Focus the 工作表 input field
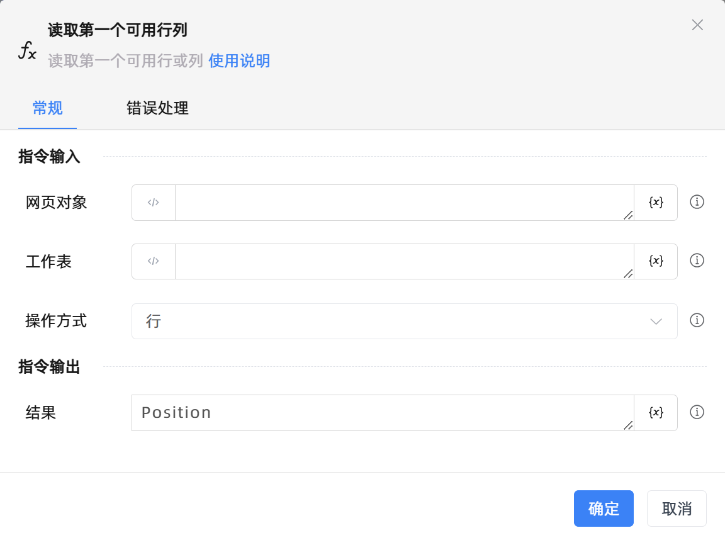The image size is (725, 545). point(404,261)
